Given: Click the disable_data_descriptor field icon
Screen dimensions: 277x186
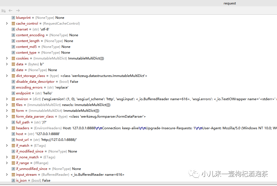Looking at the screenshot, I should [x=13, y=81].
